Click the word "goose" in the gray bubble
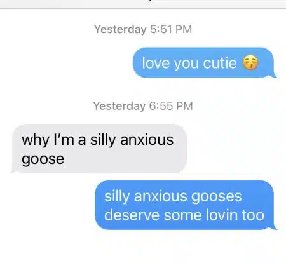This screenshot has height=263, width=286. pos(43,159)
